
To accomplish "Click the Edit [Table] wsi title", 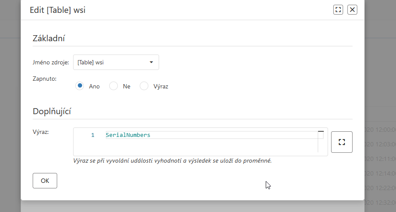I will pyautogui.click(x=58, y=10).
